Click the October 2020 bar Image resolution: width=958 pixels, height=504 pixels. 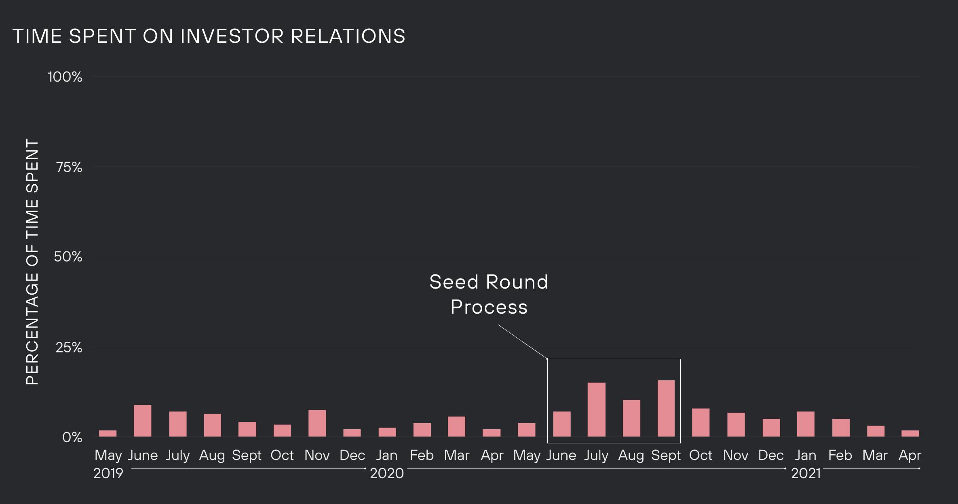[701, 422]
